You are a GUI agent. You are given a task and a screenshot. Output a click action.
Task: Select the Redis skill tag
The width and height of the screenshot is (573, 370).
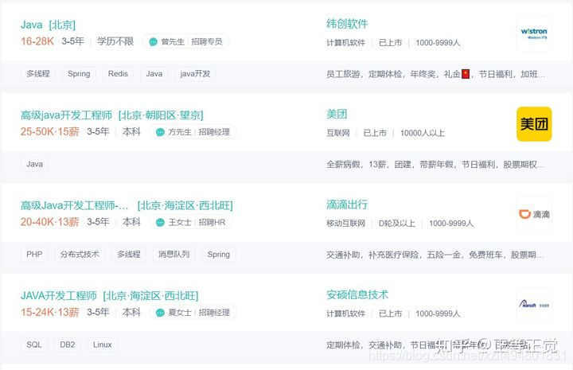pos(118,74)
